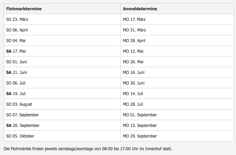Click the Flohmarkttermine column header
The width and height of the screenshot is (236, 155).
(x=24, y=9)
